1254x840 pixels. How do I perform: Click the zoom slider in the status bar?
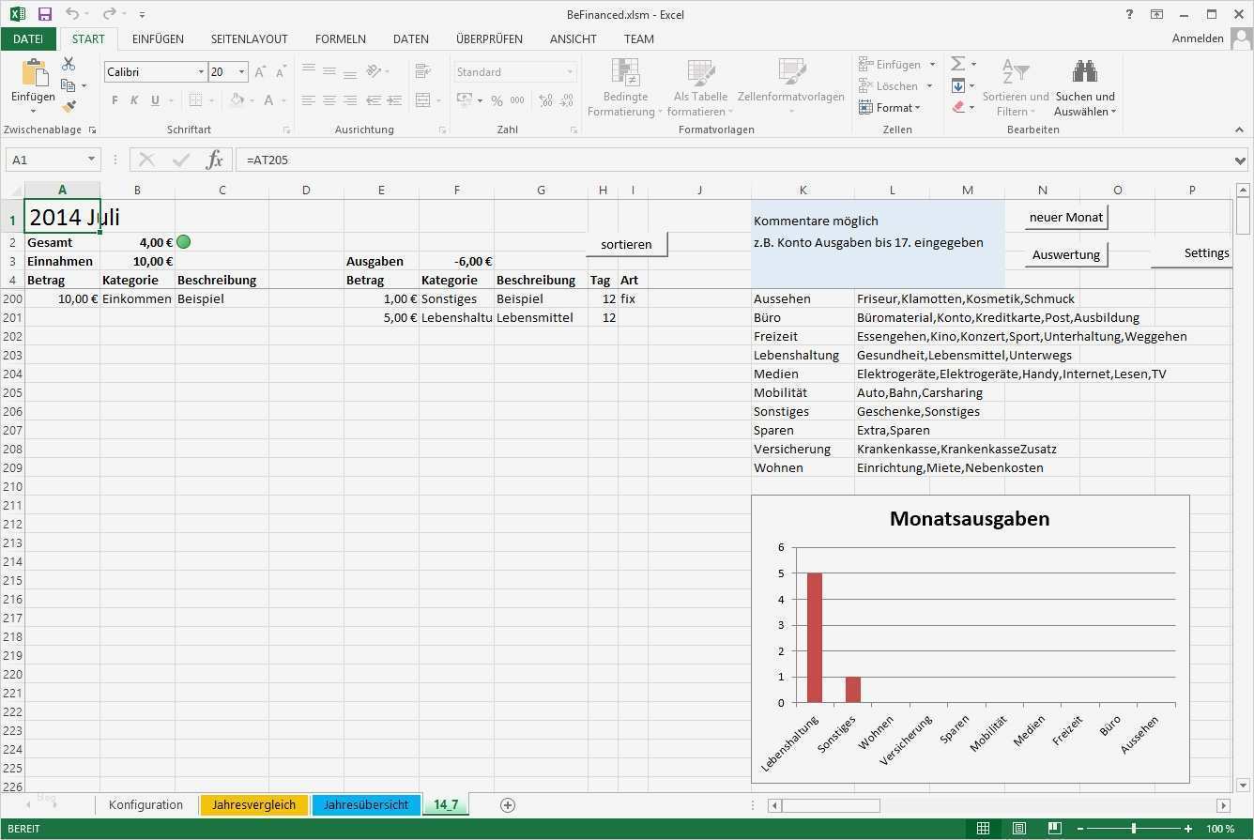tap(1134, 829)
